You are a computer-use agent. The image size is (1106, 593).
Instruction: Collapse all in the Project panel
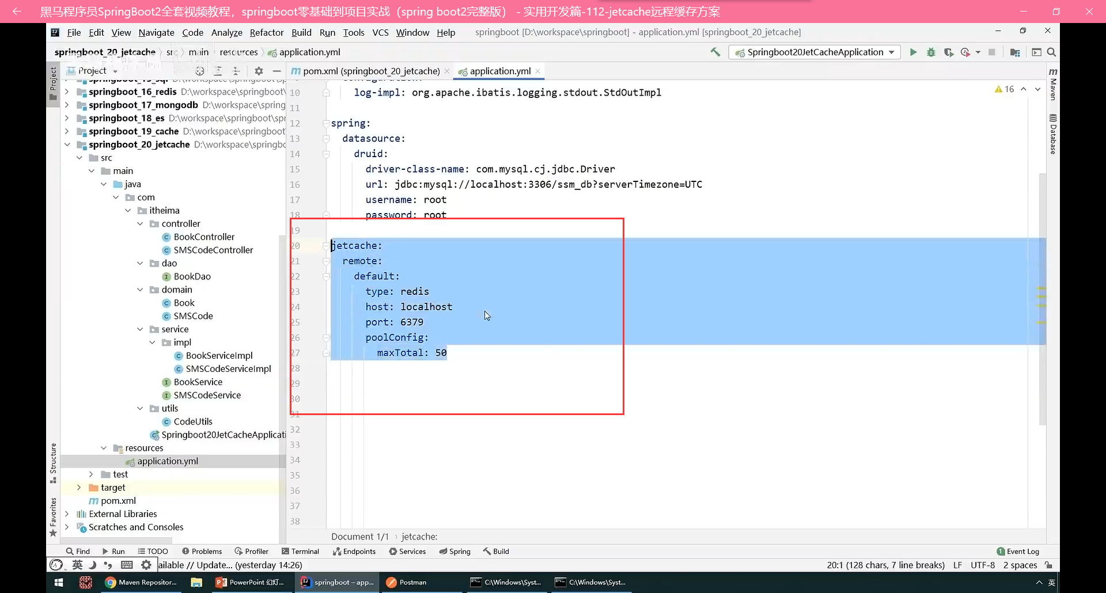coord(236,71)
